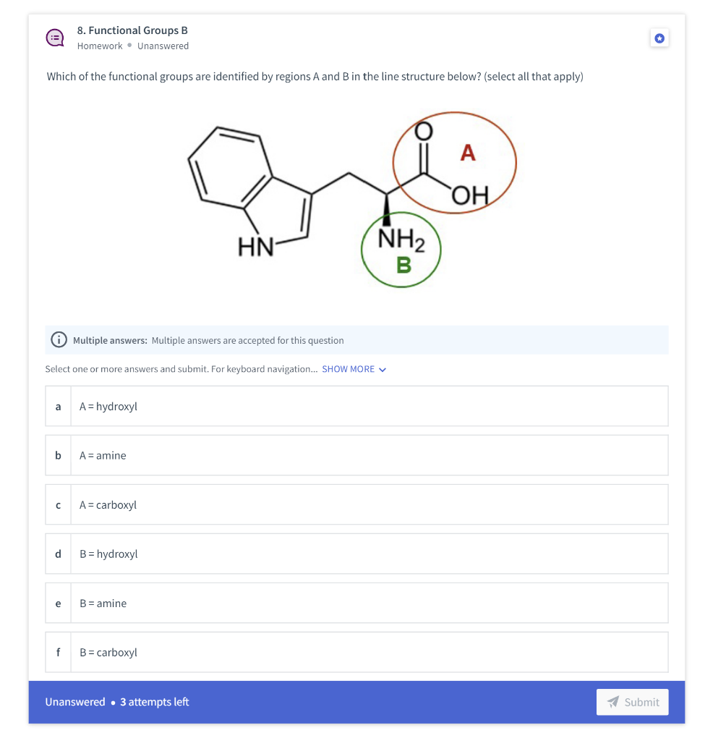Select answer 'A = amine'

[x=356, y=456]
